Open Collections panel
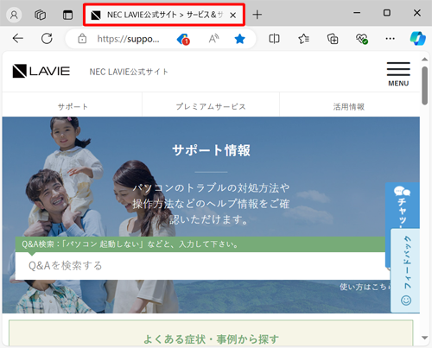432x348 pixels. click(x=333, y=39)
